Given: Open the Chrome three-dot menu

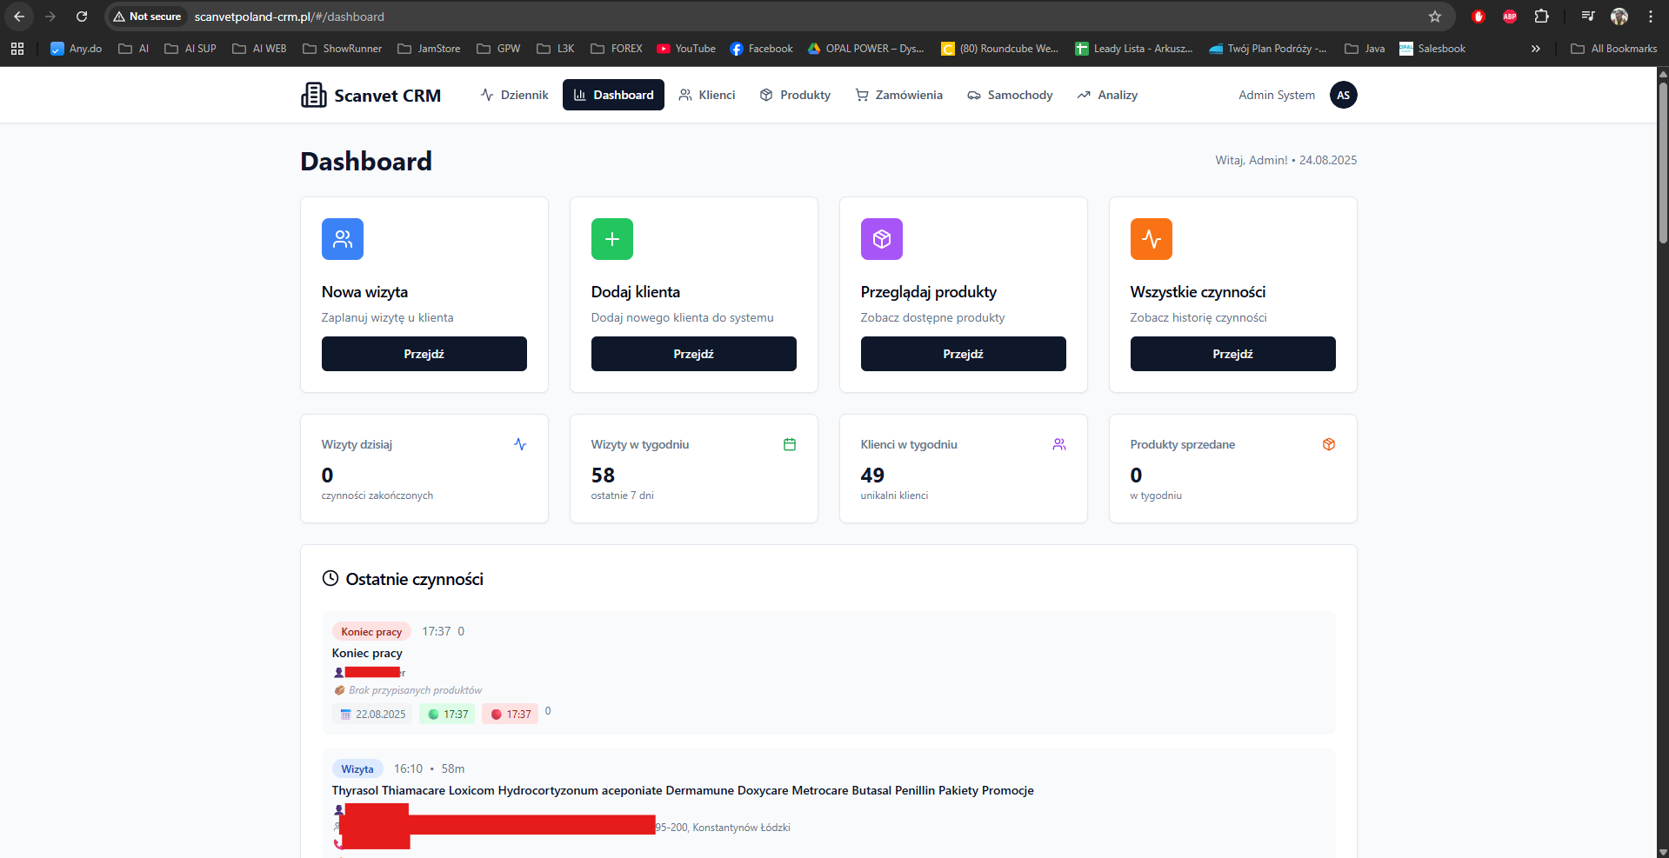Looking at the screenshot, I should [x=1651, y=17].
